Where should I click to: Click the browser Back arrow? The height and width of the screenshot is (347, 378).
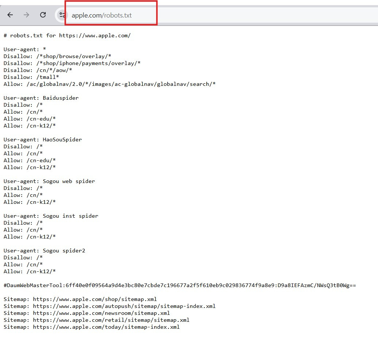[10, 15]
